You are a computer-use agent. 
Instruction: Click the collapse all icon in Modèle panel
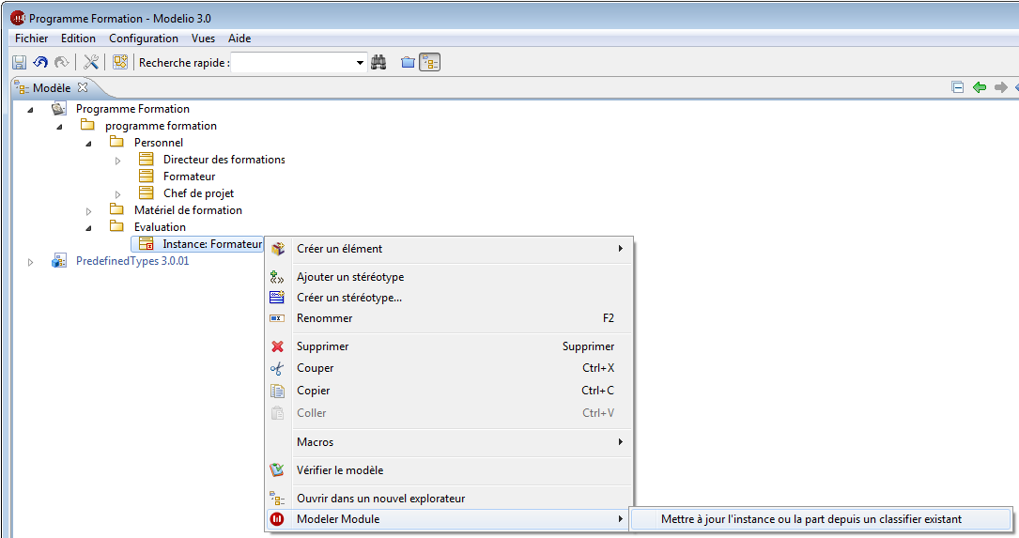tap(957, 87)
